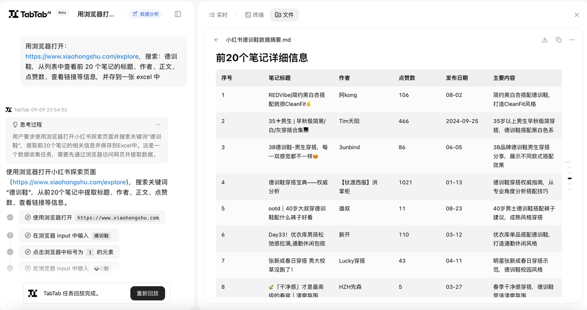587x310 pixels.
Task: Copy the file contents via the copy icon
Action: (x=559, y=40)
